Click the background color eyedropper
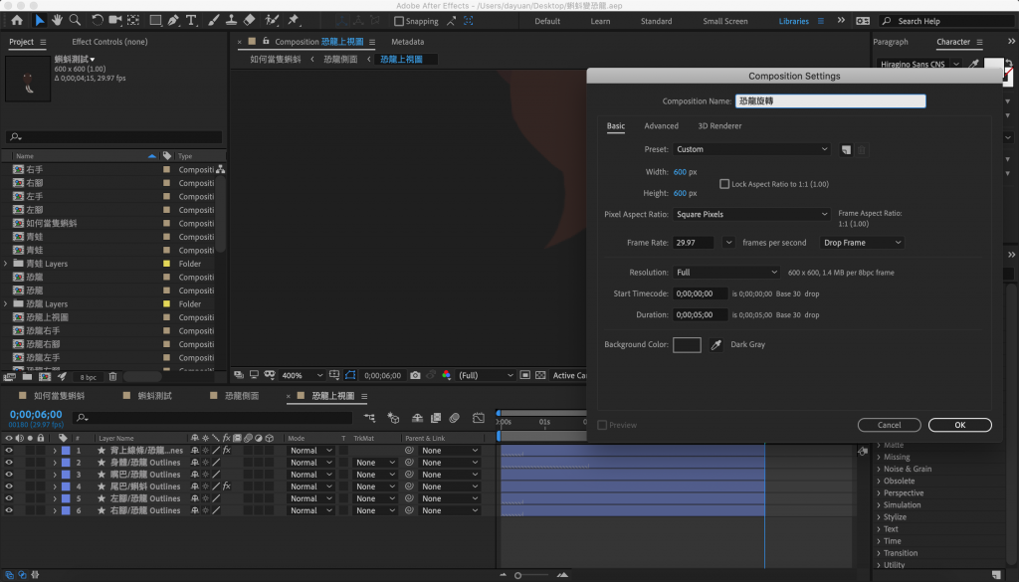 716,345
